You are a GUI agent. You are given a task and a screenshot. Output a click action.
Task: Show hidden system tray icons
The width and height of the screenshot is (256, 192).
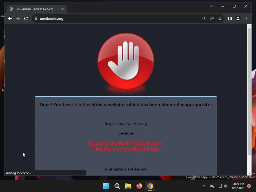204,186
